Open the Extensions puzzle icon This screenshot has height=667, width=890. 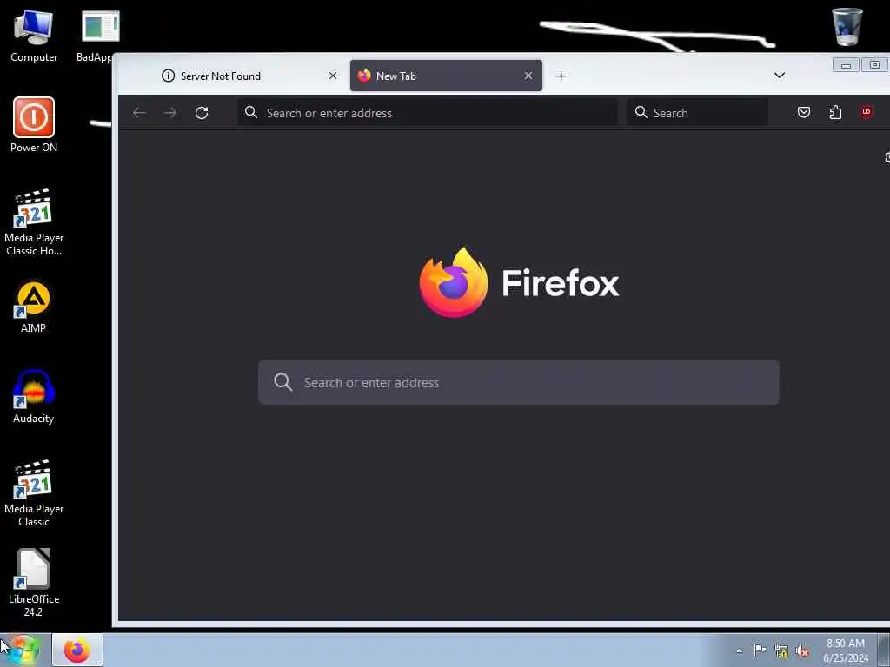835,112
